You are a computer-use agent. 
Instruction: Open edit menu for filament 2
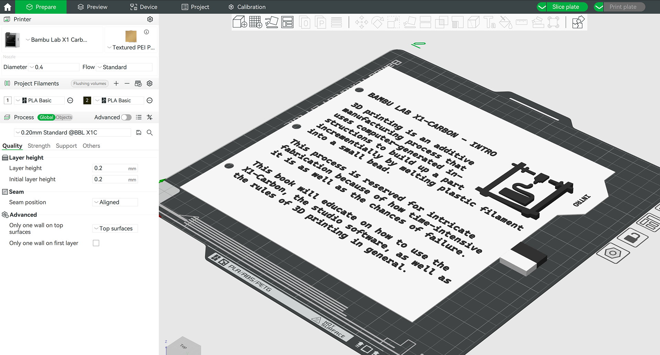tap(150, 100)
